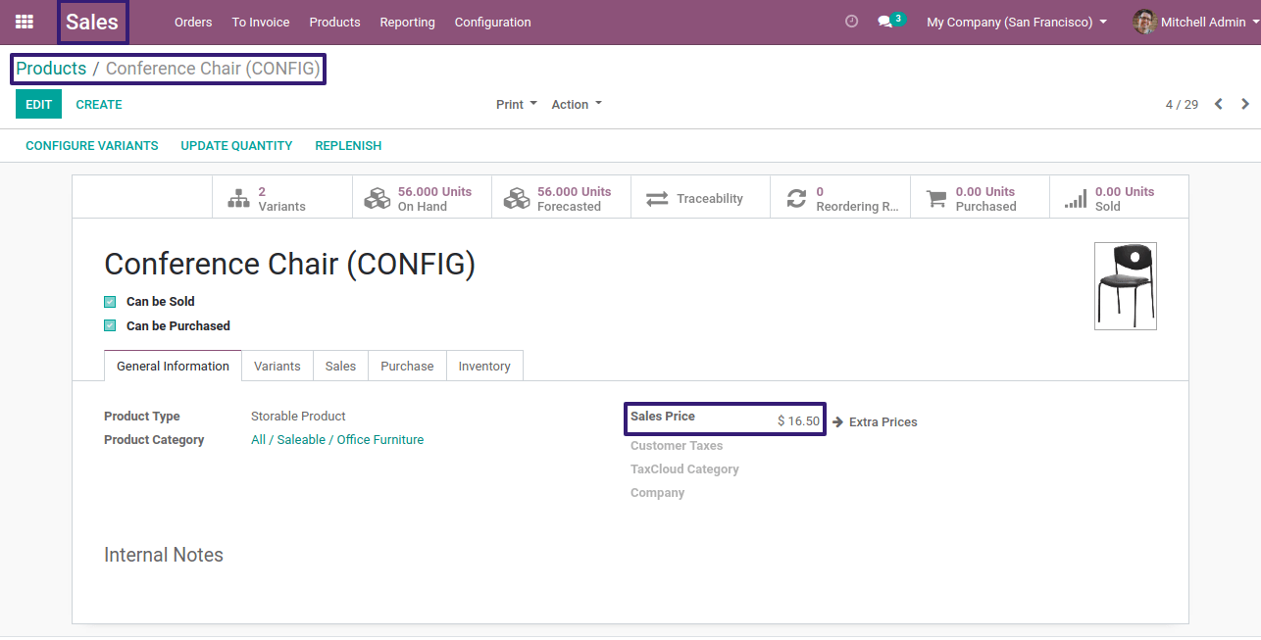Go back via Products breadcrumb link
Image resolution: width=1261 pixels, height=640 pixels.
[x=51, y=69]
